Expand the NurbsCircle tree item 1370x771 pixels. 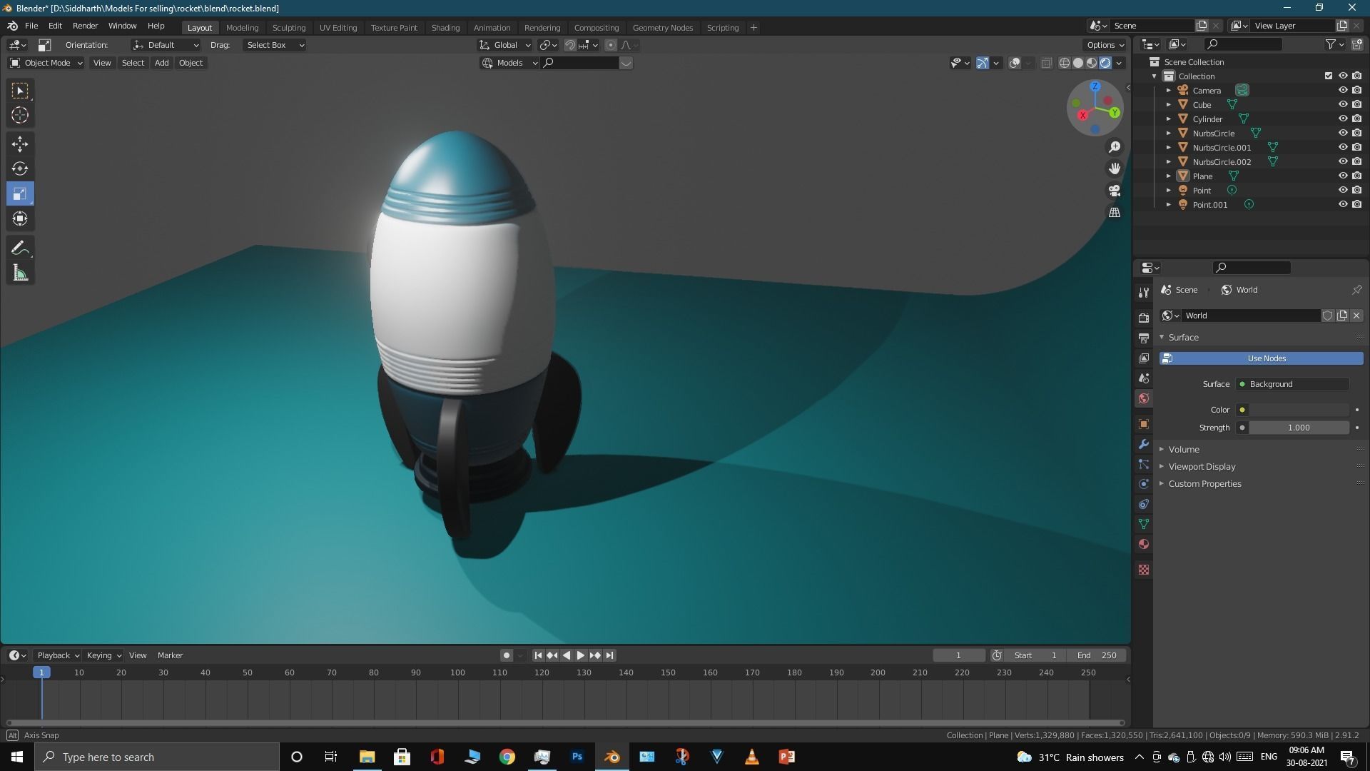(1169, 133)
